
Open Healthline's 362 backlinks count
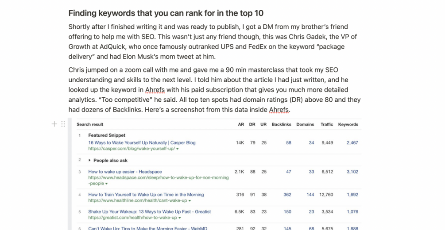287,195
